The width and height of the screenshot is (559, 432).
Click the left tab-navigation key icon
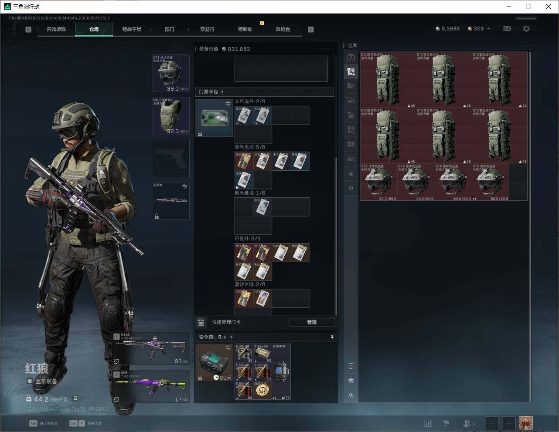28,30
